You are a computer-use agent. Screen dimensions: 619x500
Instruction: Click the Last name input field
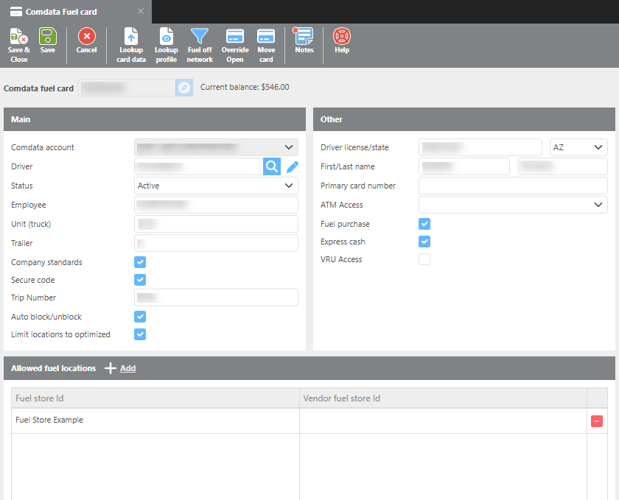[562, 166]
